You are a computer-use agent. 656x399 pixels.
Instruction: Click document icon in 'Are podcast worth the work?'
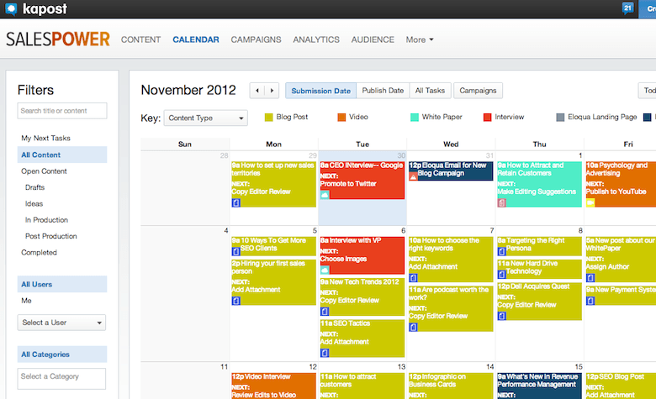tap(413, 327)
